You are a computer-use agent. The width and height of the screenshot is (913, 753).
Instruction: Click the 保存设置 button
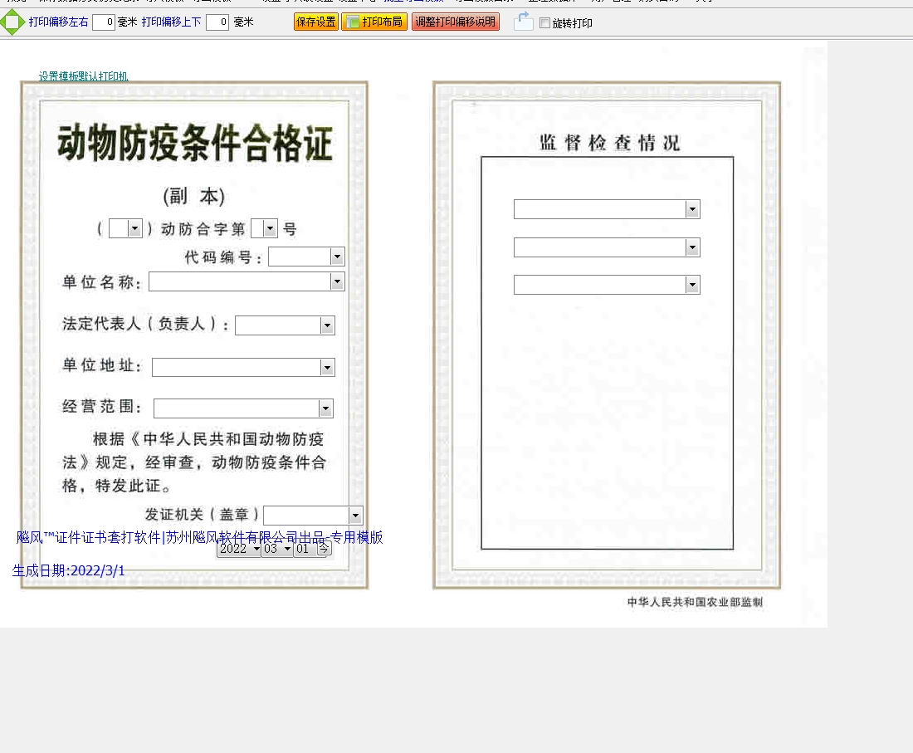tap(315, 22)
